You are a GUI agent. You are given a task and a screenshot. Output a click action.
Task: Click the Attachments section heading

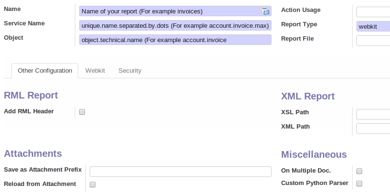coord(33,153)
